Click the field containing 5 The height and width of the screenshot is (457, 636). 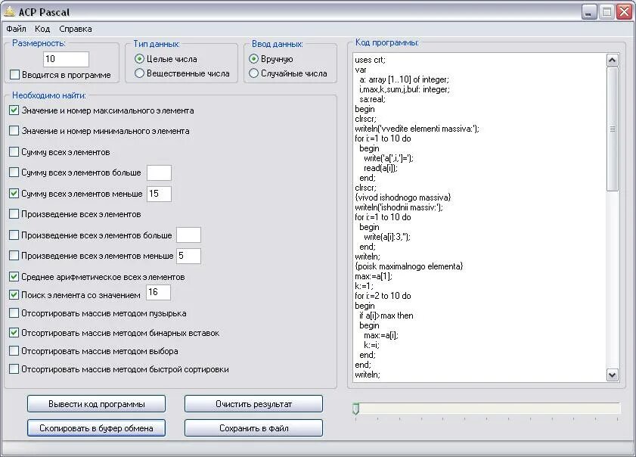point(188,256)
